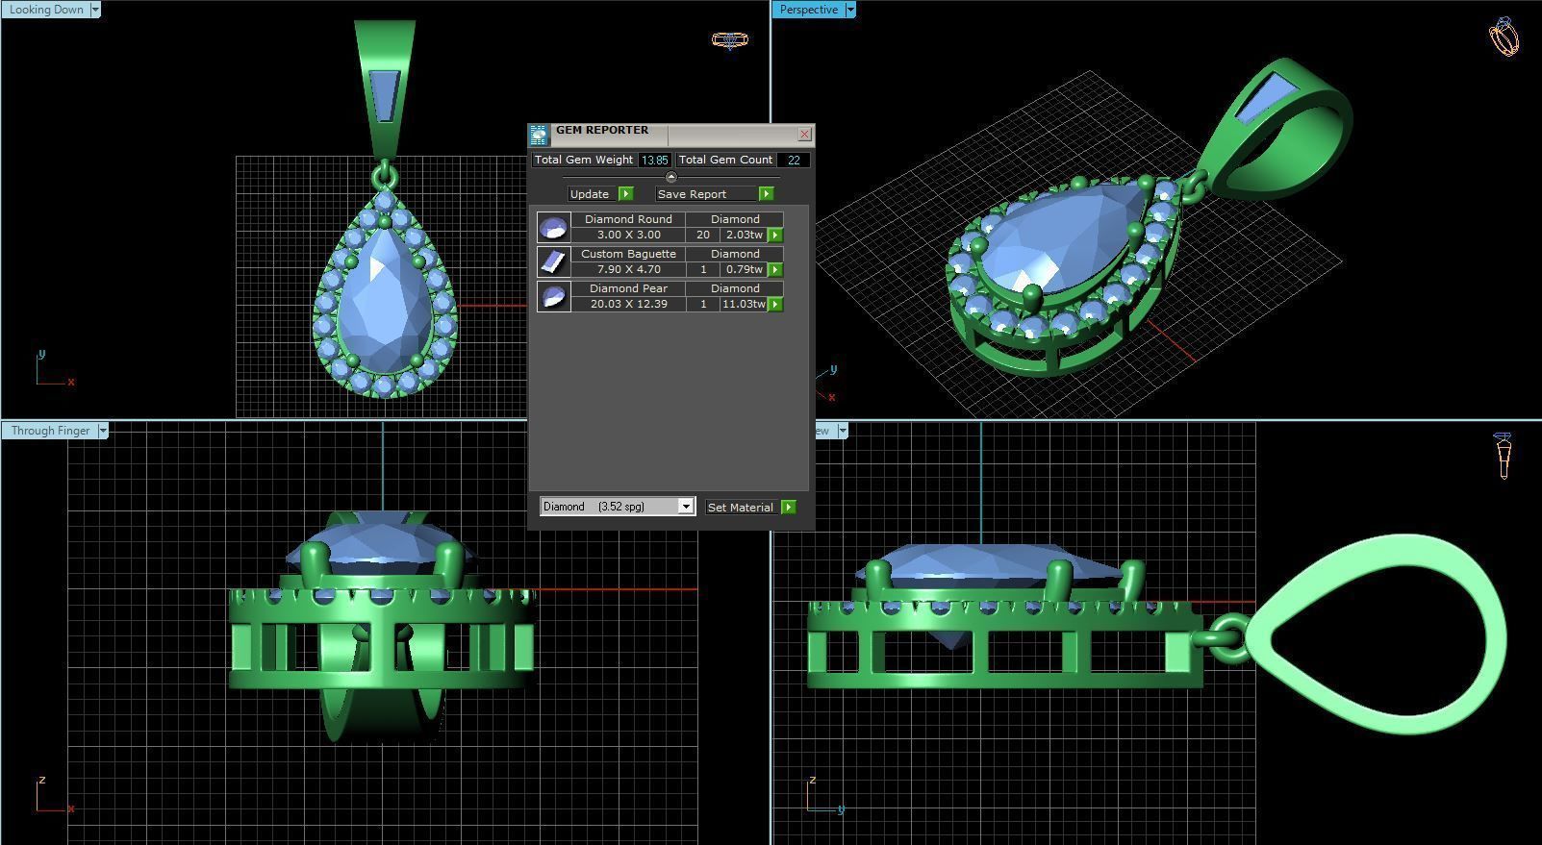Select the Diamond Pear gem thumbnail
Image resolution: width=1542 pixels, height=845 pixels.
point(553,296)
